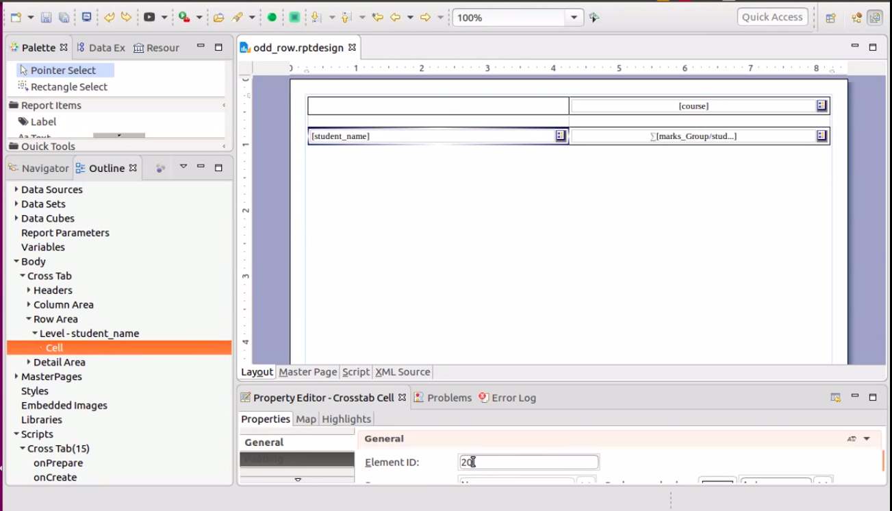The height and width of the screenshot is (511, 892).
Task: Collapse the Cross Tab node under Body
Action: point(23,276)
